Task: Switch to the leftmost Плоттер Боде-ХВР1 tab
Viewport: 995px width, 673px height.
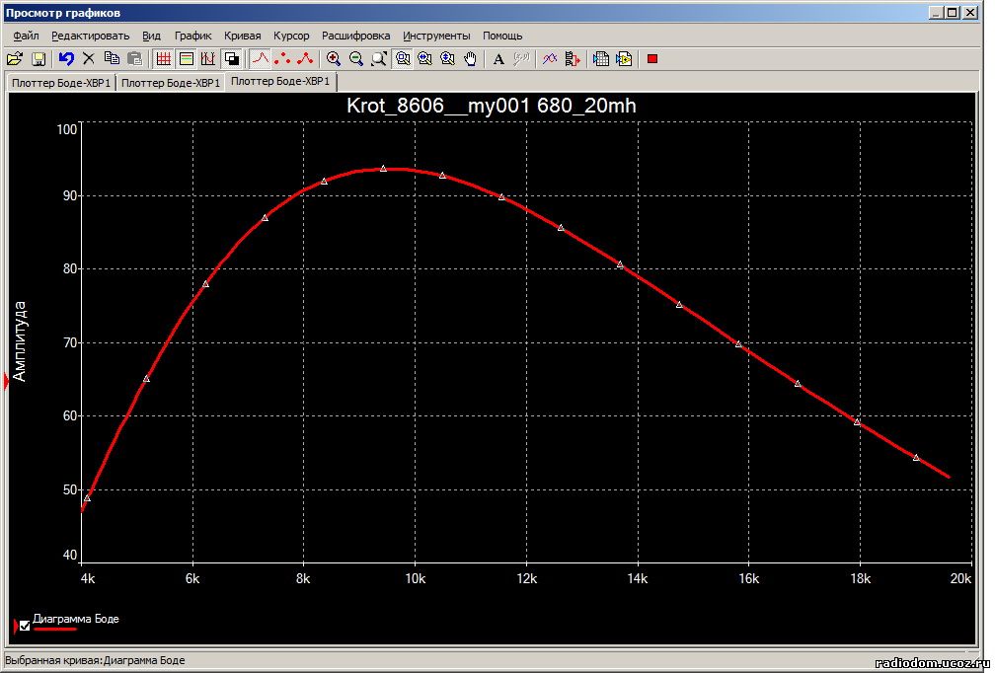Action: [61, 83]
